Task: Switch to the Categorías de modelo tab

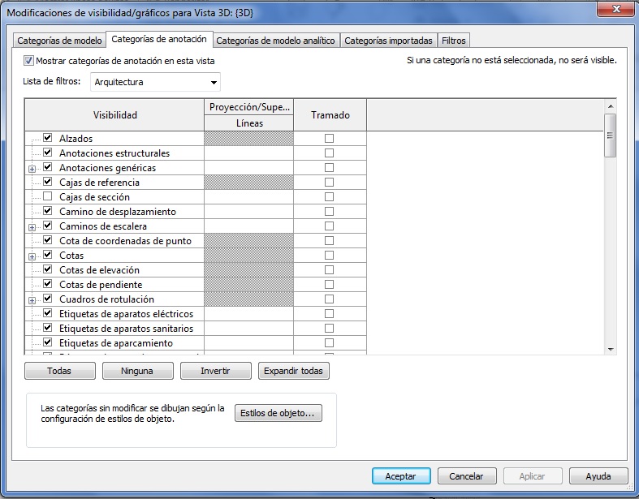Action: click(x=59, y=41)
